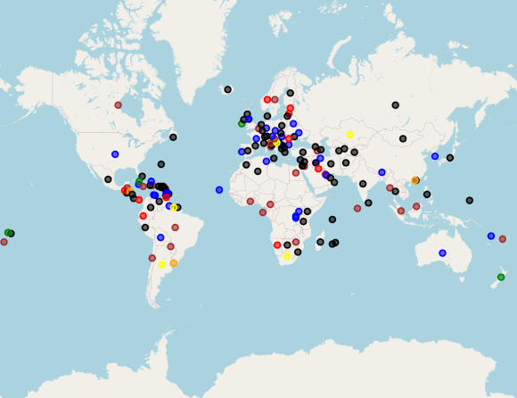The image size is (517, 398).
Task: Select the yellow marker in South Africa
Action: pyautogui.click(x=287, y=256)
